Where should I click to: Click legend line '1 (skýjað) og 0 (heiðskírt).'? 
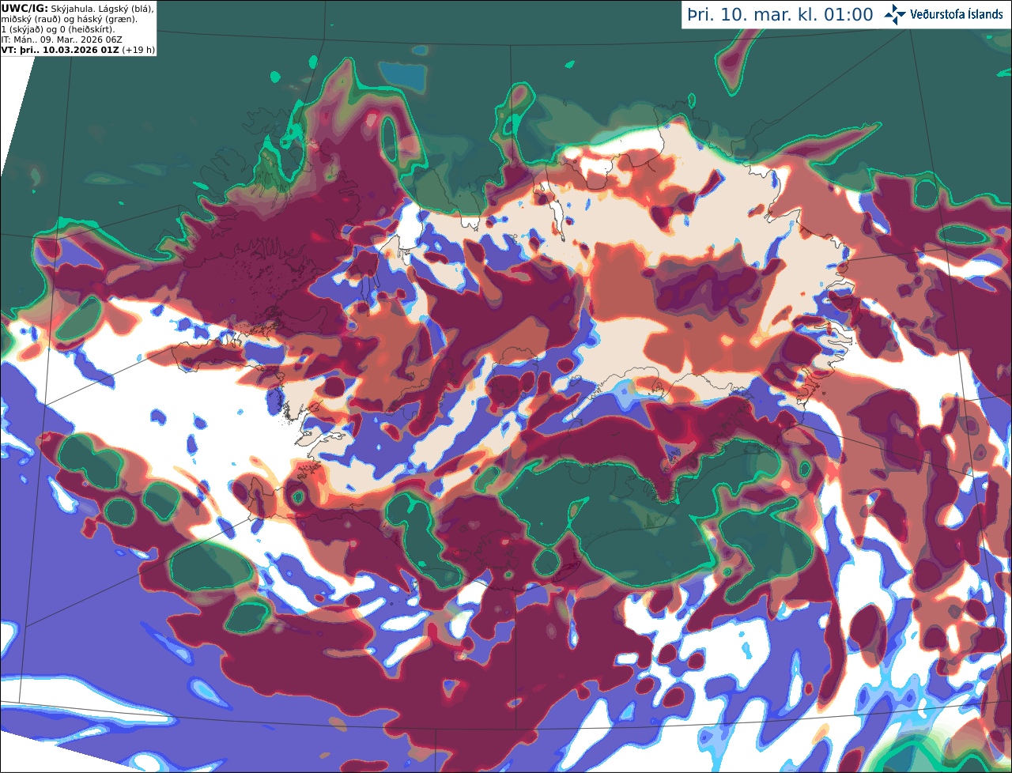coord(58,28)
